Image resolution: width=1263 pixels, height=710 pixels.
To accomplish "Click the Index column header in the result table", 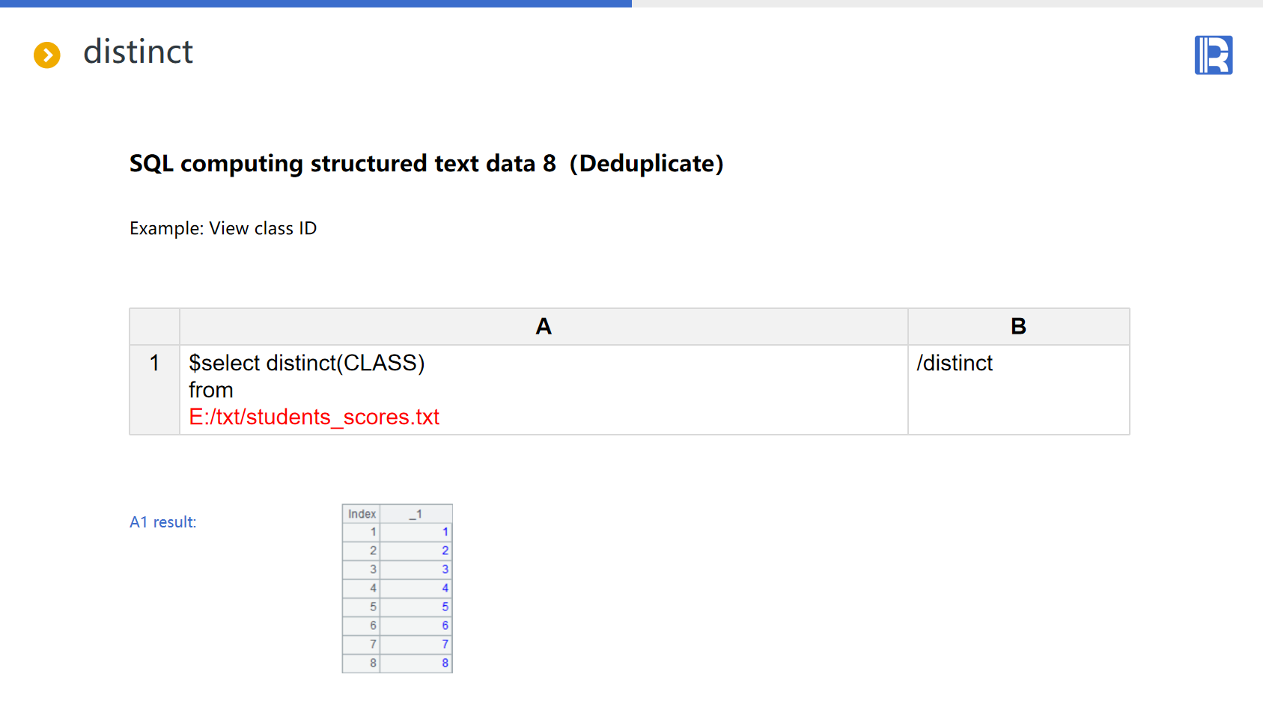I will 362,514.
